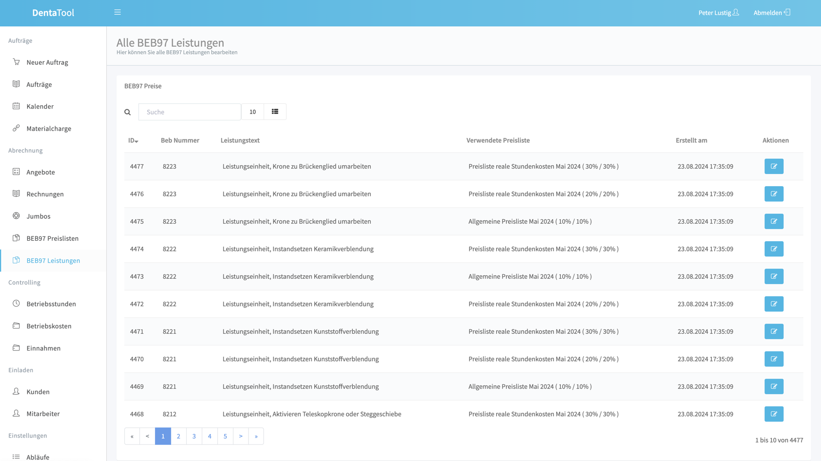Click the DentaTool logo
The height and width of the screenshot is (461, 821).
point(53,13)
